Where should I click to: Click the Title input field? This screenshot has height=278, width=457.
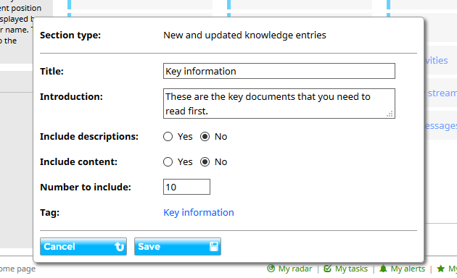tap(279, 71)
